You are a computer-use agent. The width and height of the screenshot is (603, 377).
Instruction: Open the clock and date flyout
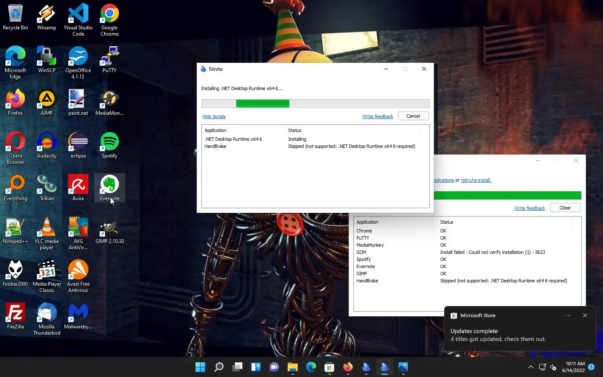point(574,367)
